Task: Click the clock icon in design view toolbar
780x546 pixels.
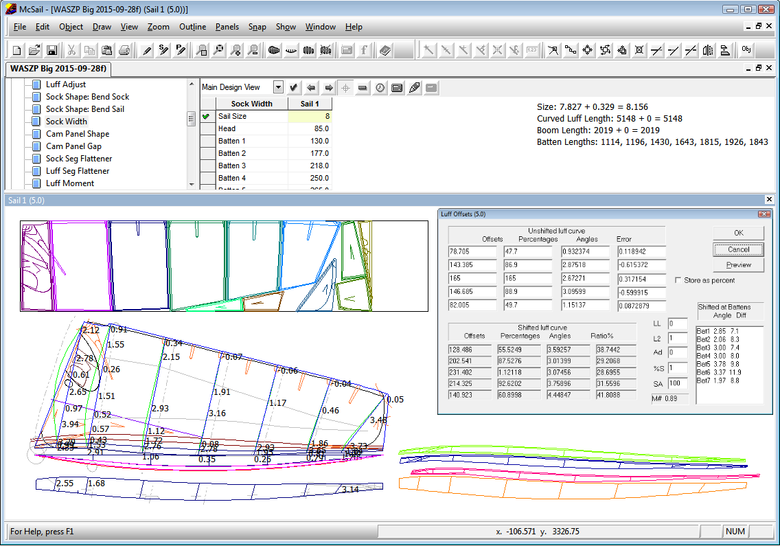Action: click(x=380, y=88)
